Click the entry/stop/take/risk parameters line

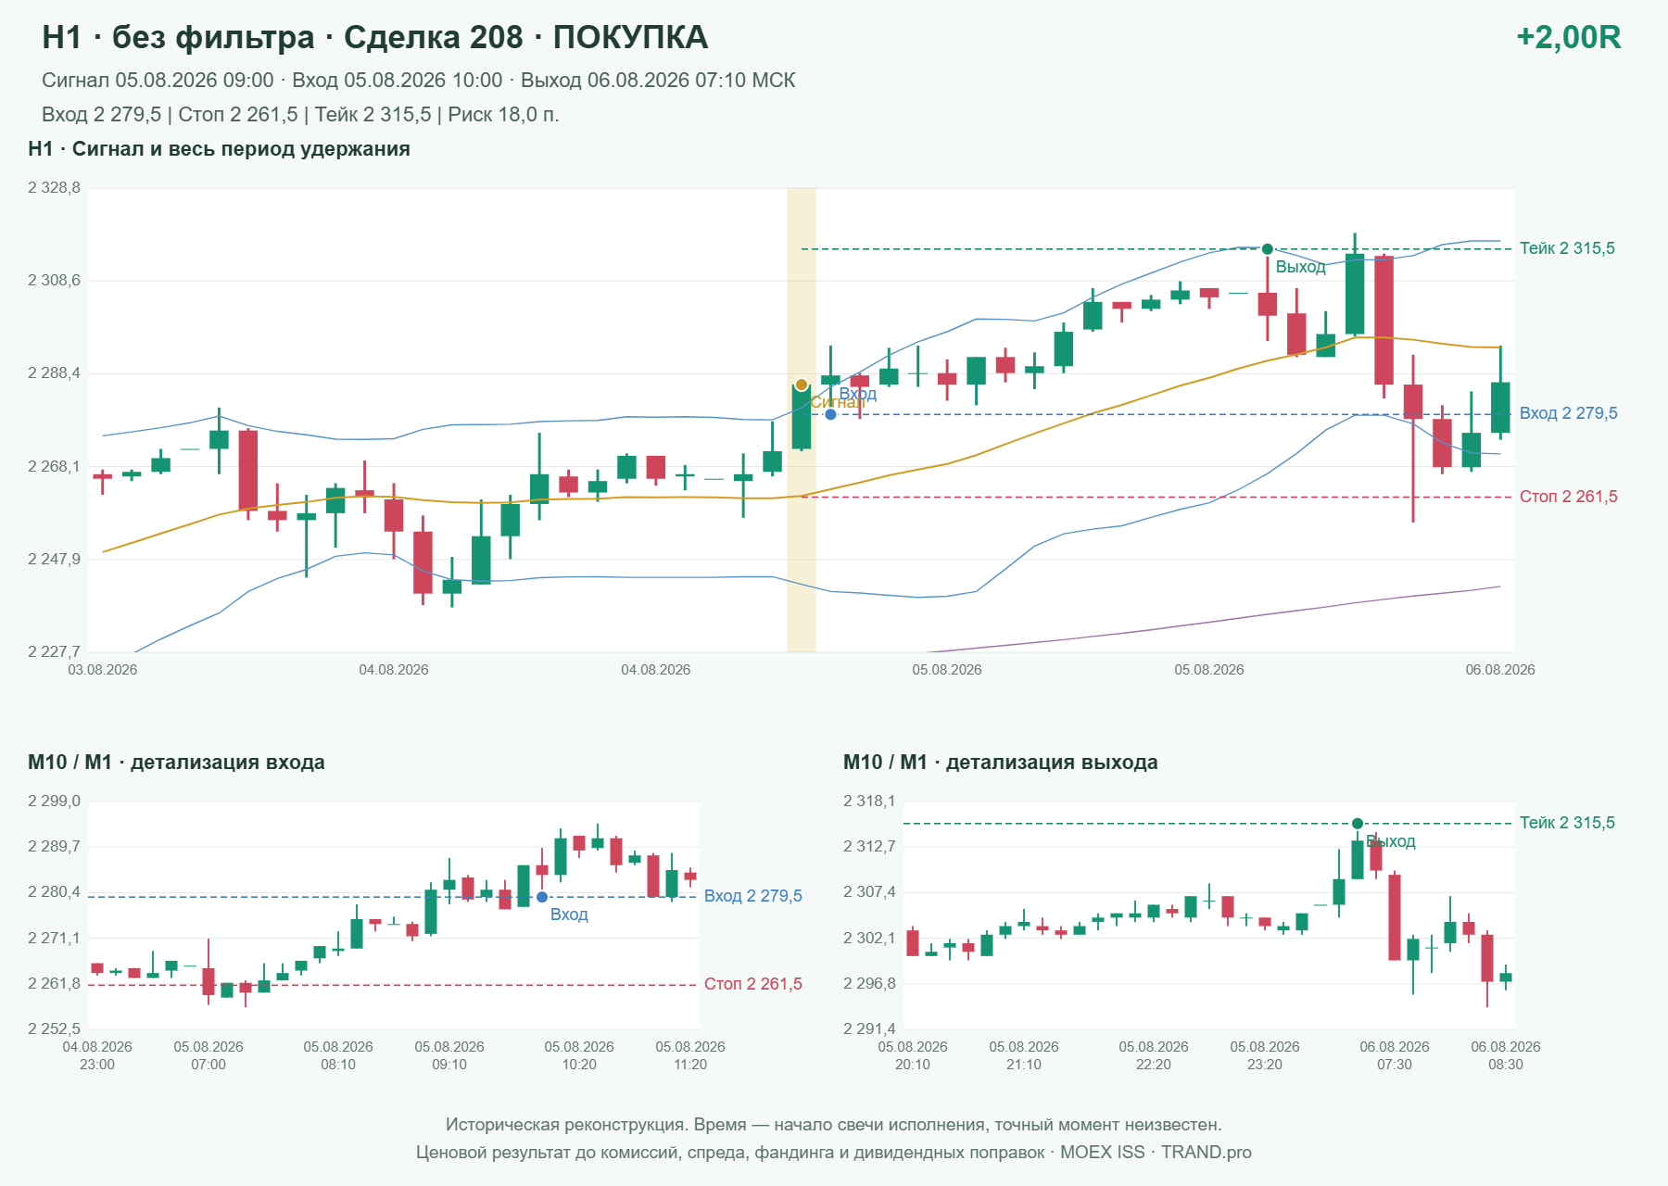[300, 115]
